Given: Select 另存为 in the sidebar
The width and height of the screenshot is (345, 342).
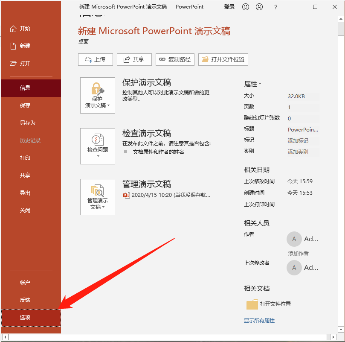Looking at the screenshot, I should [31, 123].
